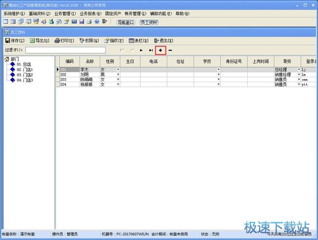Click the toolbar icon left of users icon
The image size is (318, 240).
(44, 22)
